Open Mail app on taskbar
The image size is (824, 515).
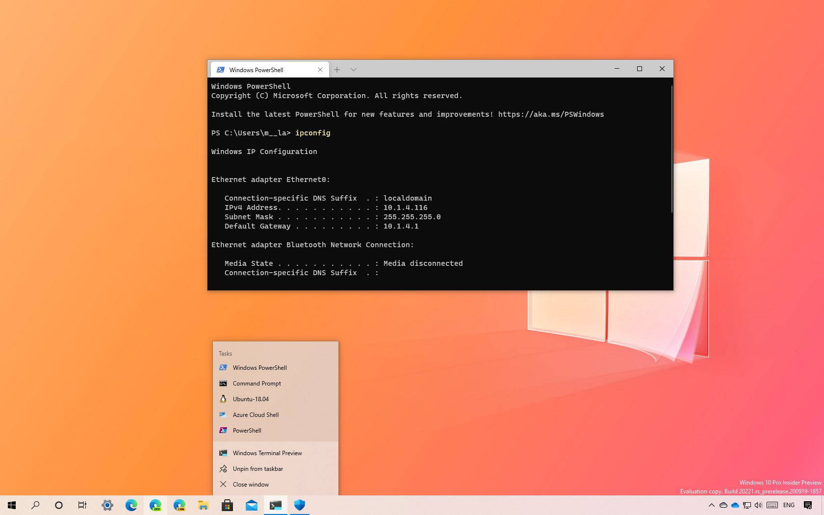(x=252, y=505)
